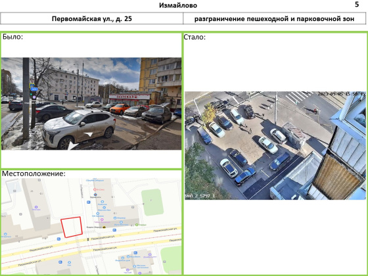Open the 'Стало' overhead camera photo

click(275, 145)
